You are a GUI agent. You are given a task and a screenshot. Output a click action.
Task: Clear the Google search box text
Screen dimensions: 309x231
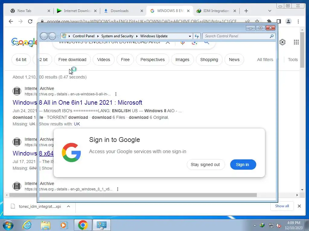[168, 42]
